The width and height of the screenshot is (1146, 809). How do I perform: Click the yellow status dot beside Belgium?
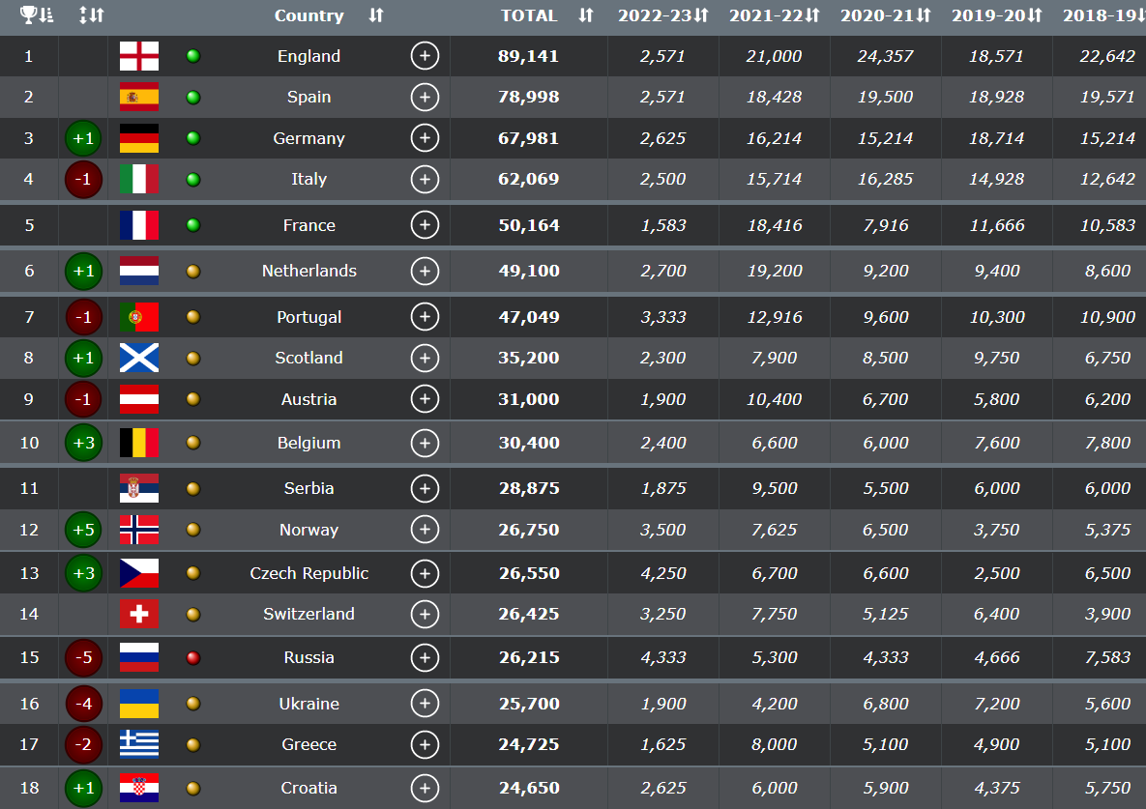193,443
